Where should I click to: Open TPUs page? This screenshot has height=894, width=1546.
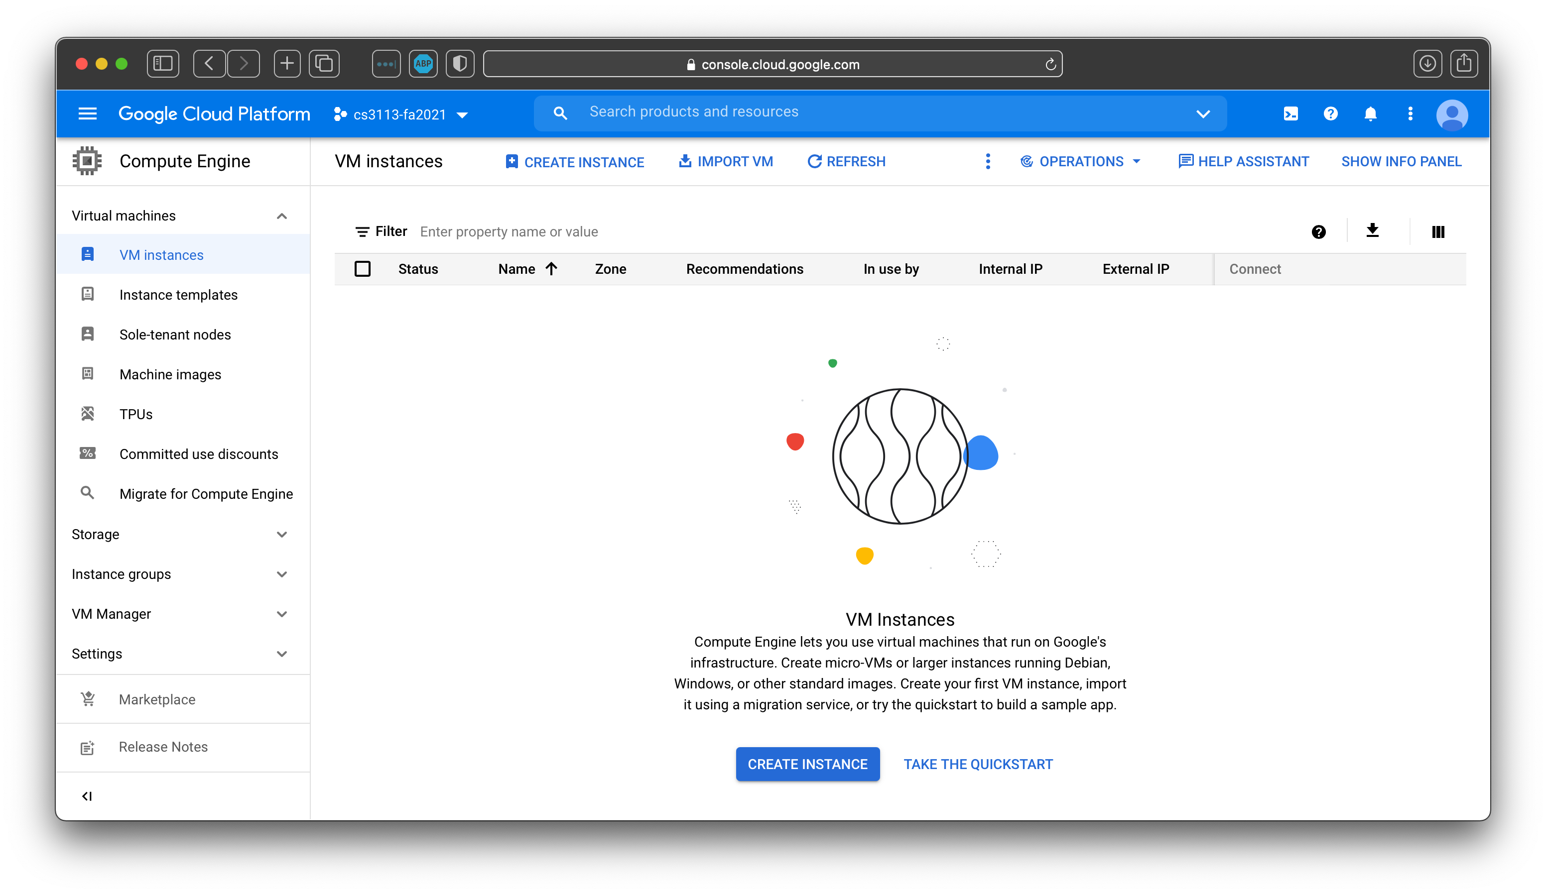pyautogui.click(x=182, y=414)
